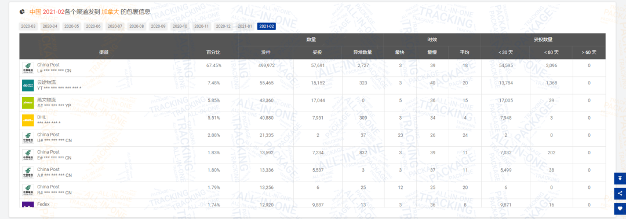Click the 2021-02 text in the title
Image resolution: width=626 pixels, height=219 pixels.
point(53,12)
